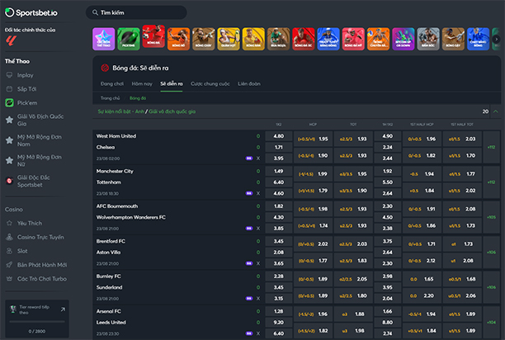Switch to the Đang chơi tab
This screenshot has width=505, height=340.
(111, 83)
